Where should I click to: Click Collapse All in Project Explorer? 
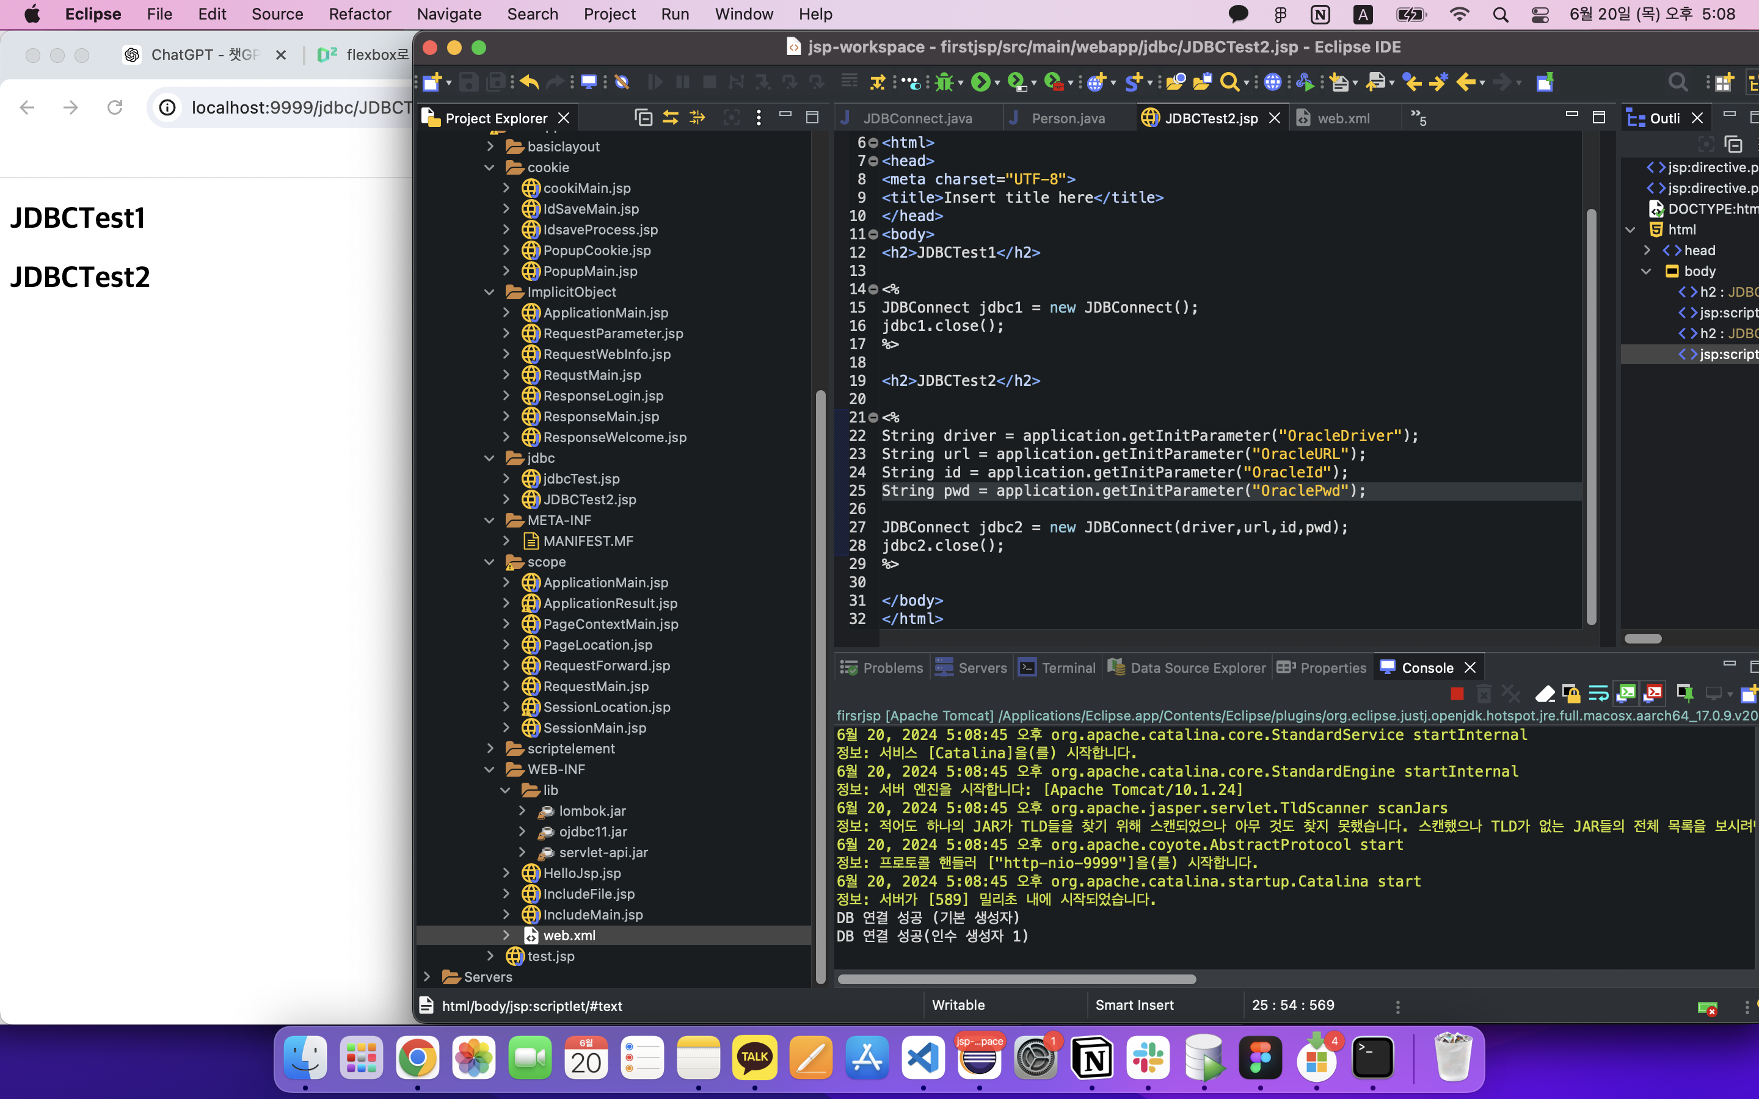point(643,118)
